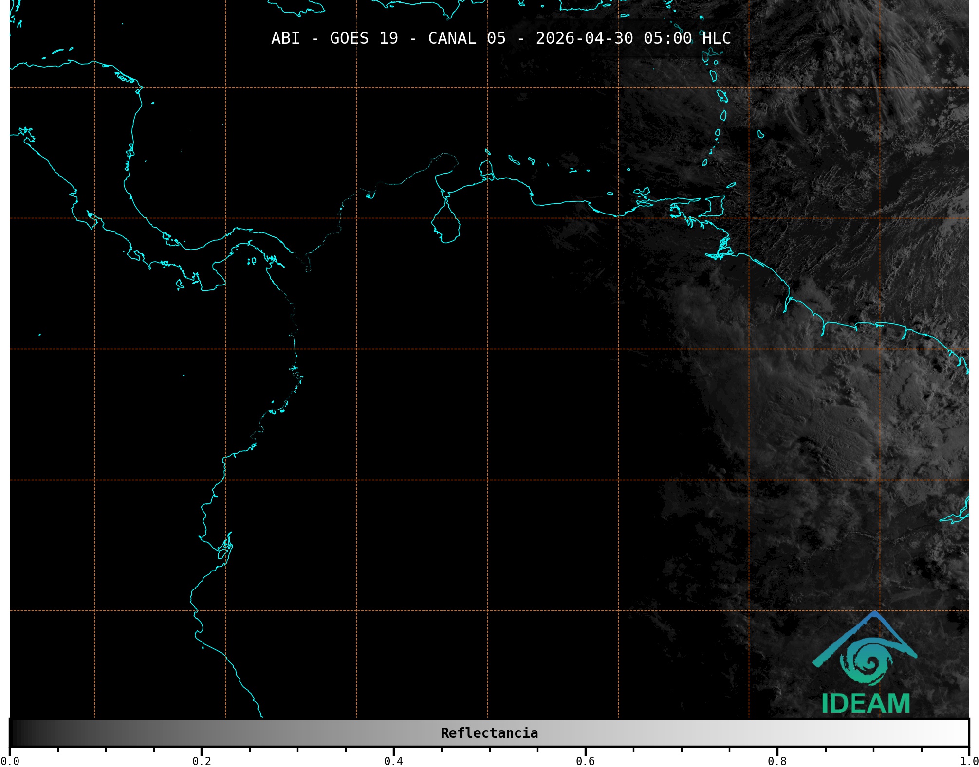This screenshot has height=767, width=979.
Task: Click inside the Lake Maracaibo outline
Action: pyautogui.click(x=445, y=226)
